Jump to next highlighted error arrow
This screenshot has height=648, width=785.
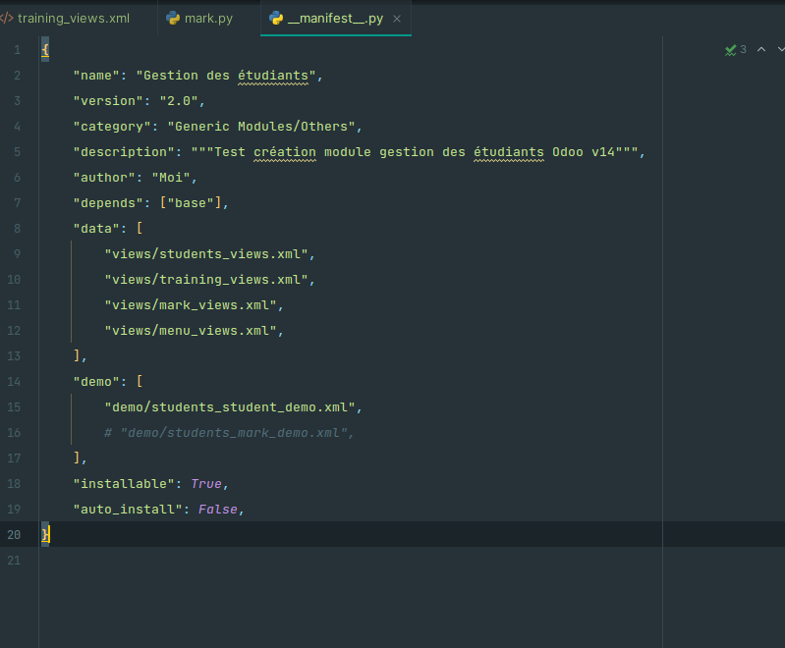click(779, 50)
